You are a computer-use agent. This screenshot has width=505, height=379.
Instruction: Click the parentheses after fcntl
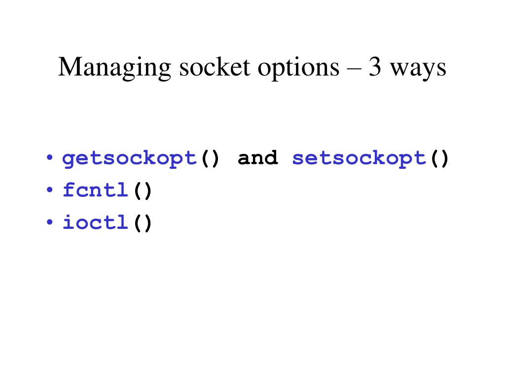(143, 190)
